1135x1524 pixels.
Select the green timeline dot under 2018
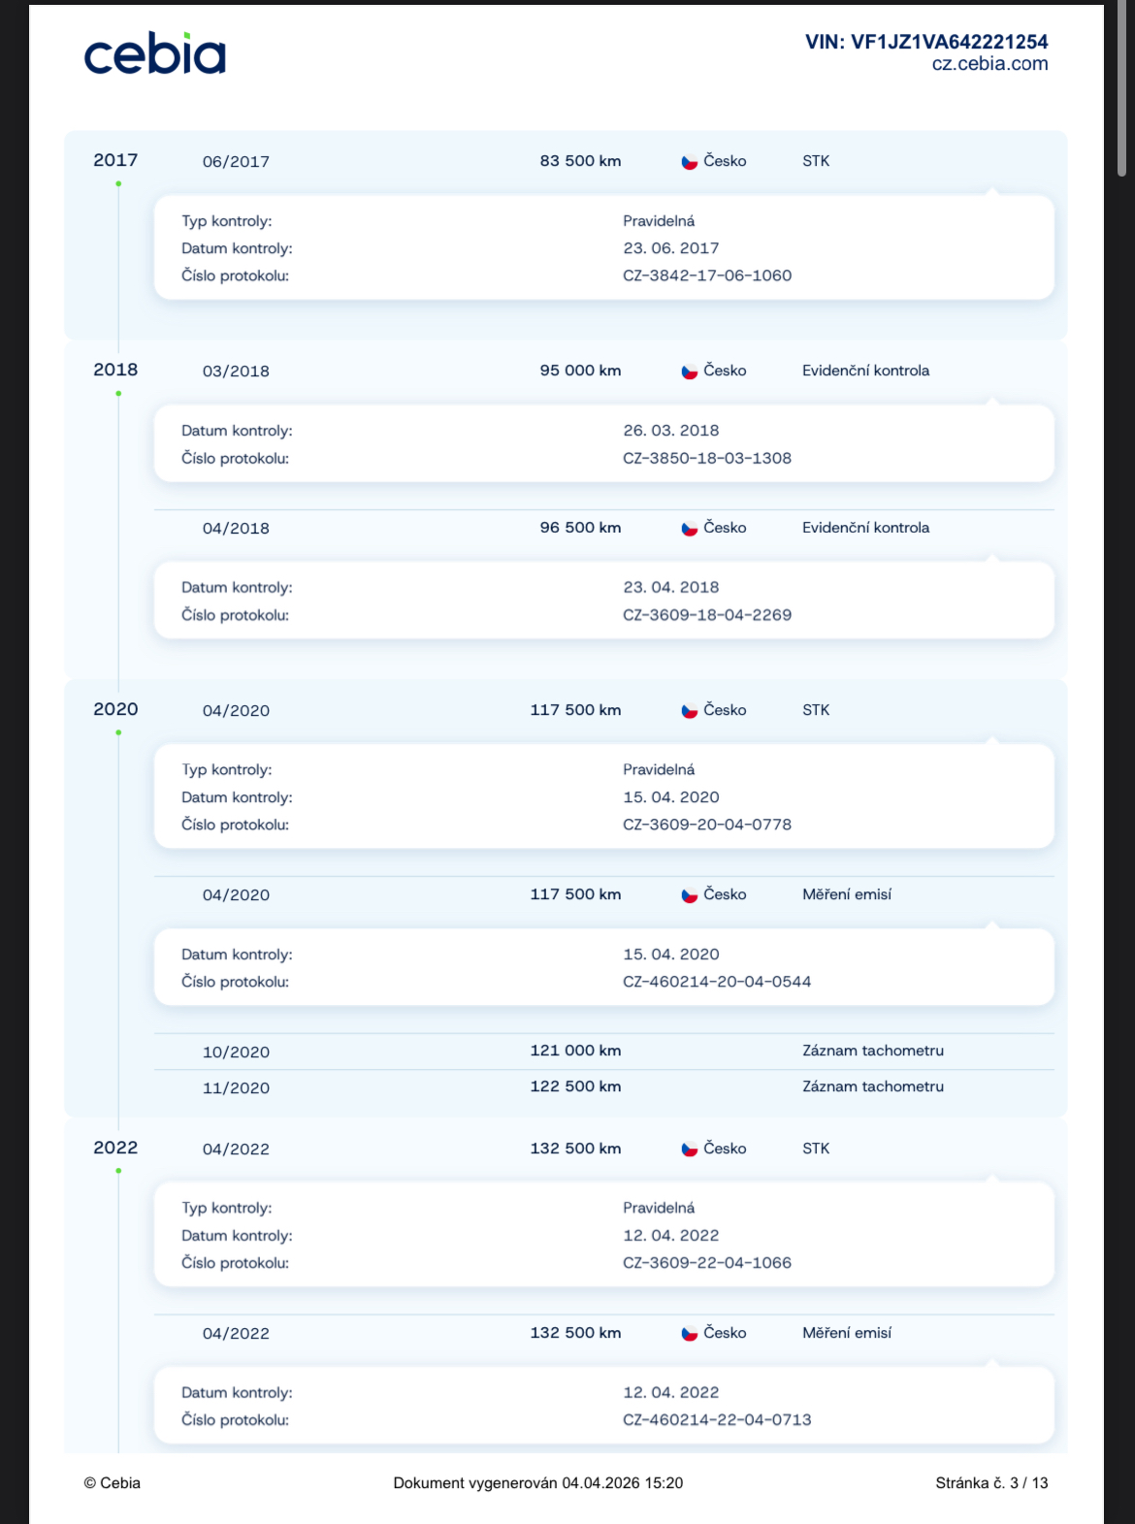tap(118, 394)
